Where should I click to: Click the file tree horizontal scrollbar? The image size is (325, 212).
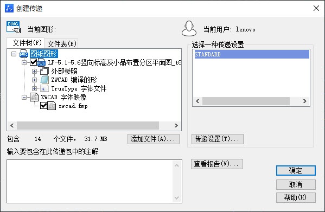(94, 125)
